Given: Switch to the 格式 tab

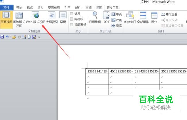Looking at the screenshot, I should pos(30,8).
